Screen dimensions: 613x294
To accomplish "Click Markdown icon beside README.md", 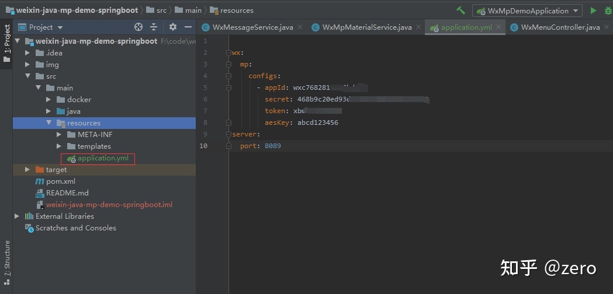I will click(x=40, y=193).
